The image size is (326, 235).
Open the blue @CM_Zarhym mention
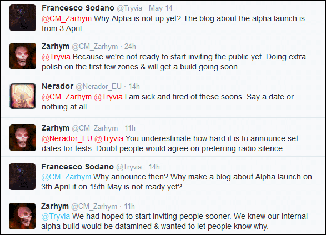click(x=66, y=177)
